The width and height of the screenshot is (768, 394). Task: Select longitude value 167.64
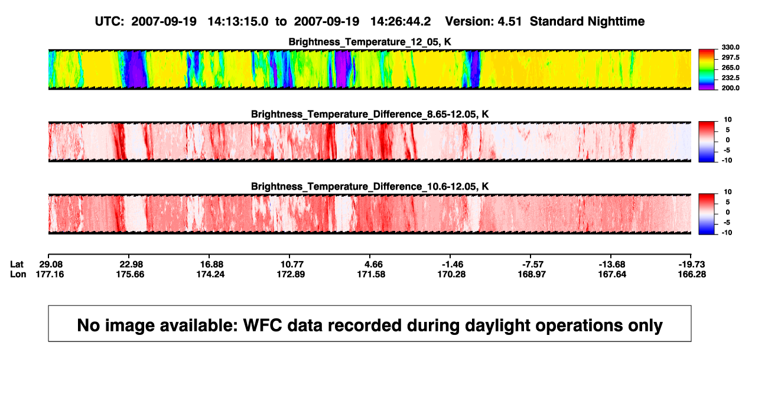[x=613, y=274]
